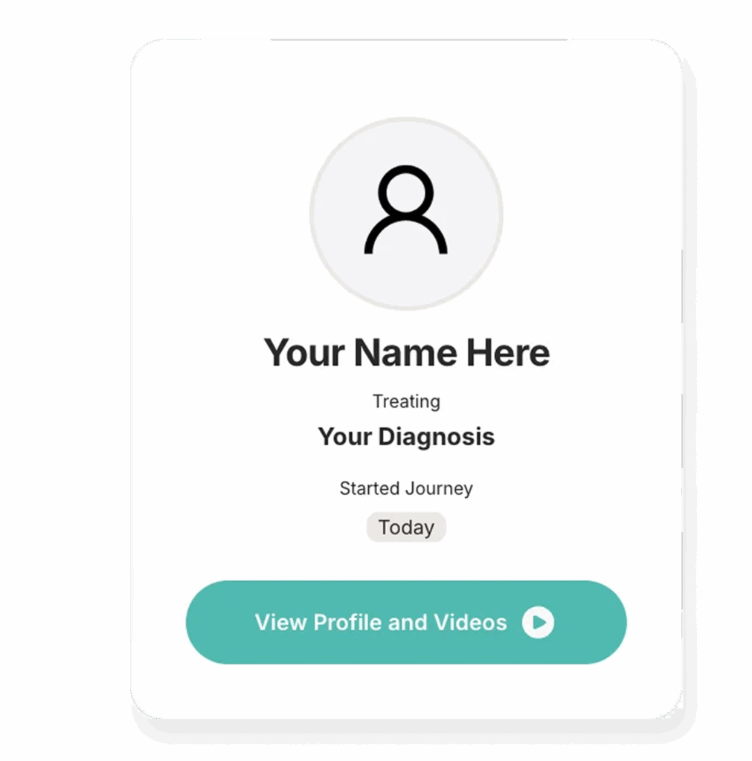Screen dimensions: 752x761
Task: Click the person silhouette icon
Action: coord(405,209)
